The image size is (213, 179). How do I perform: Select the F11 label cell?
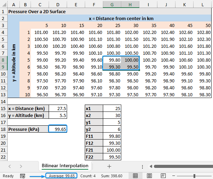94,136
